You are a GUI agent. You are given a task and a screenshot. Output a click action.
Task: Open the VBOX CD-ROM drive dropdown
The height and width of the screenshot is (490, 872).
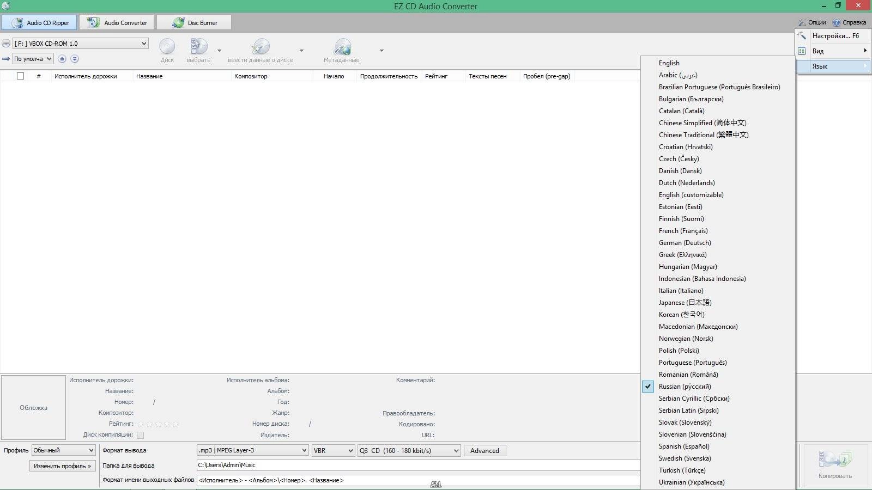pyautogui.click(x=81, y=44)
